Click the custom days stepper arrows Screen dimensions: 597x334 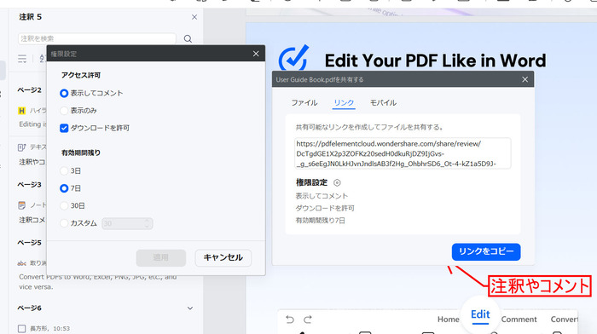click(x=148, y=224)
